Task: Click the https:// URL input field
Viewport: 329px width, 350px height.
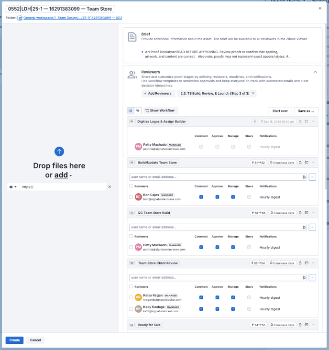Action: pyautogui.click(x=62, y=187)
